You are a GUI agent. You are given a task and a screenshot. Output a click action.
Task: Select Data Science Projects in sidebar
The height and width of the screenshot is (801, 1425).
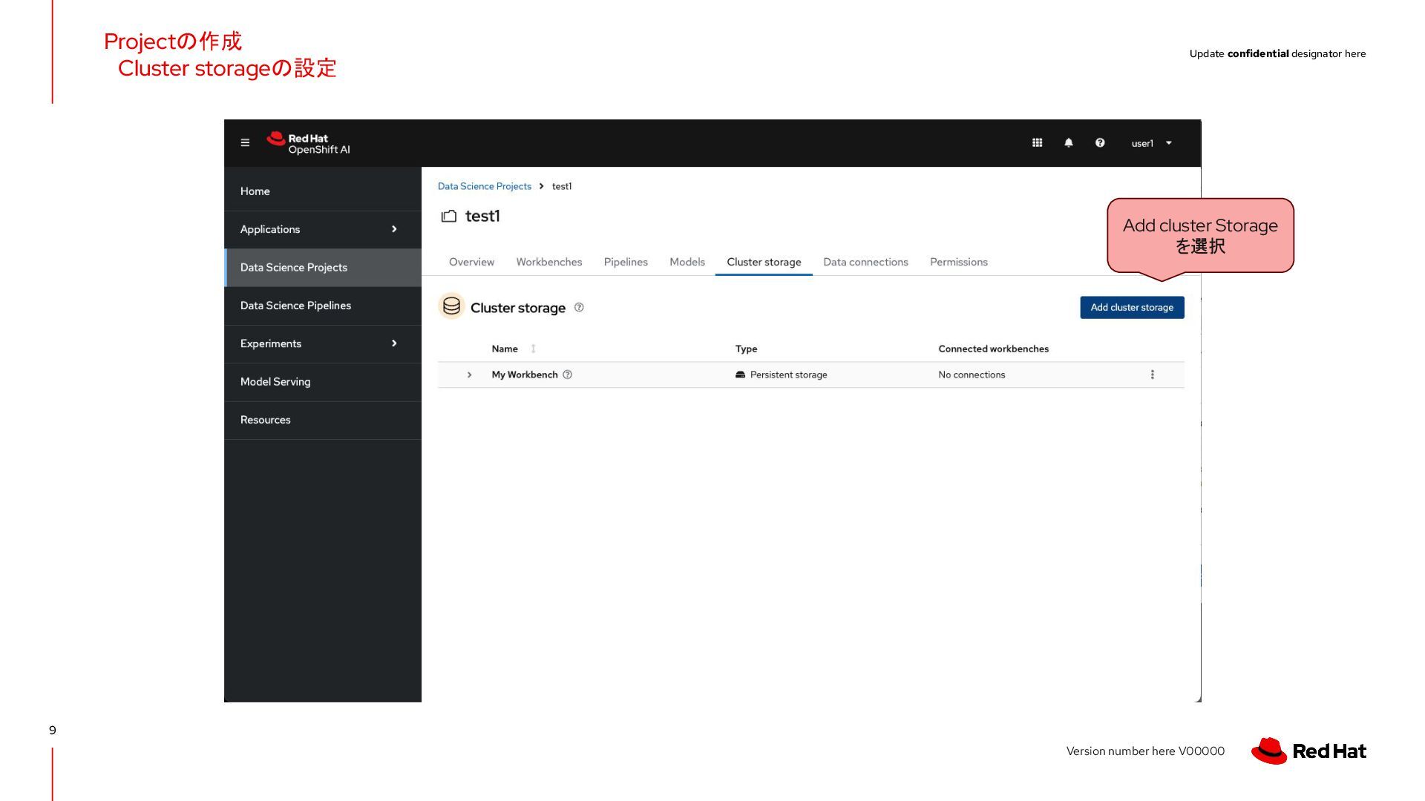323,268
